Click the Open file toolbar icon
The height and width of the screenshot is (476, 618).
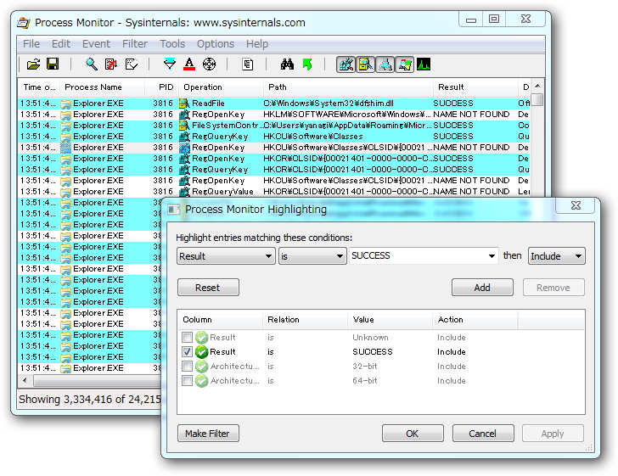pyautogui.click(x=33, y=64)
